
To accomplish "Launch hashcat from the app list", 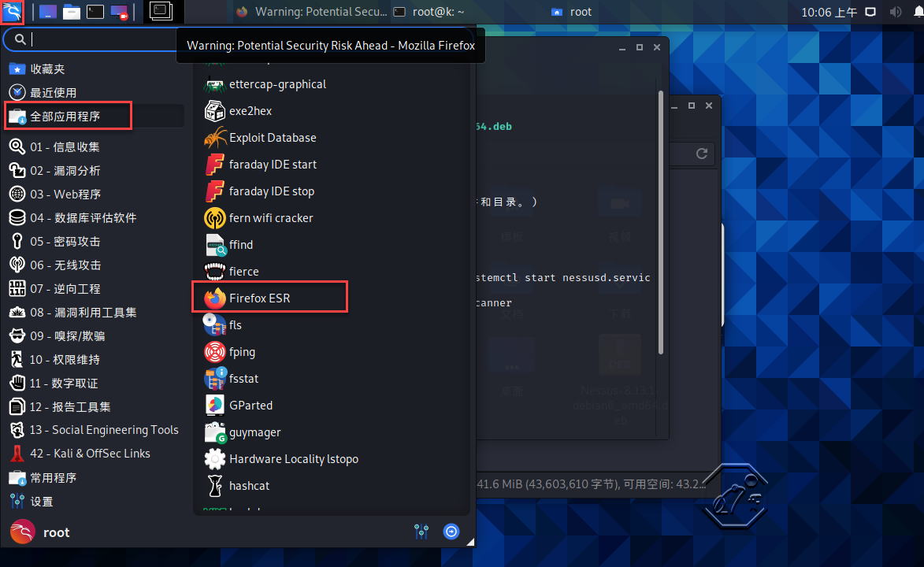I will pos(332,486).
